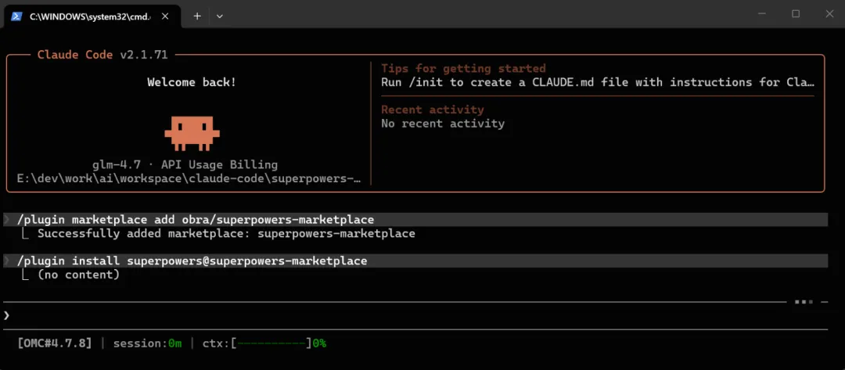The width and height of the screenshot is (845, 370).
Task: Minimize the terminal window
Action: [761, 14]
